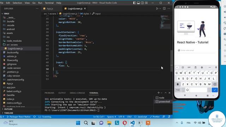
Task: Split the editor to the right
Action: (x=164, y=8)
